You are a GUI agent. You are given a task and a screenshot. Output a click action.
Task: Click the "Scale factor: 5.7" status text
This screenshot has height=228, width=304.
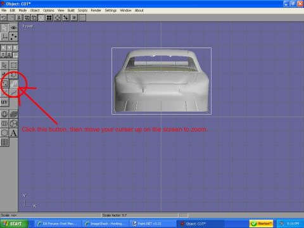115,215
